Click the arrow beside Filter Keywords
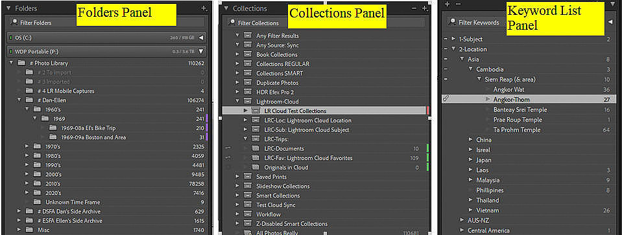Image resolution: width=622 pixels, height=235 pixels. coord(610,22)
